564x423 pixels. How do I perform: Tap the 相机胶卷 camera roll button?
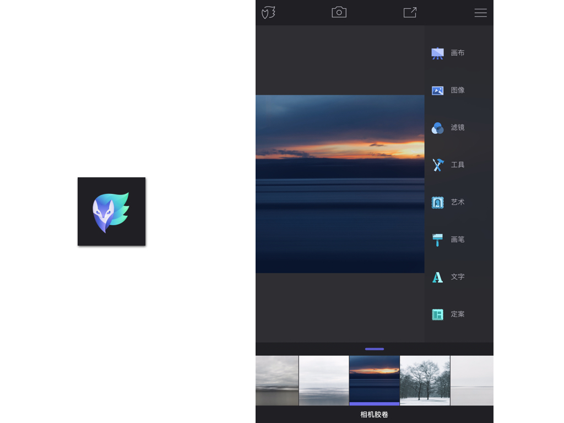(x=374, y=415)
